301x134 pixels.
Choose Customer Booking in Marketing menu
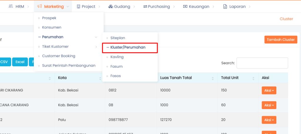58,56
